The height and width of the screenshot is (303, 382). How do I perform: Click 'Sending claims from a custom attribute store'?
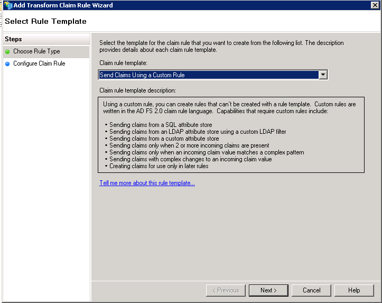click(x=164, y=139)
